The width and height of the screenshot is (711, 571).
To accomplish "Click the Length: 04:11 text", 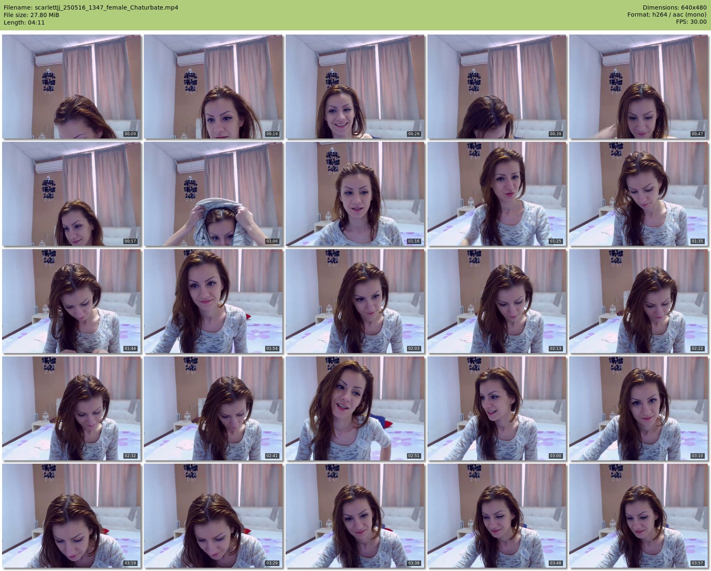I will click(x=24, y=22).
